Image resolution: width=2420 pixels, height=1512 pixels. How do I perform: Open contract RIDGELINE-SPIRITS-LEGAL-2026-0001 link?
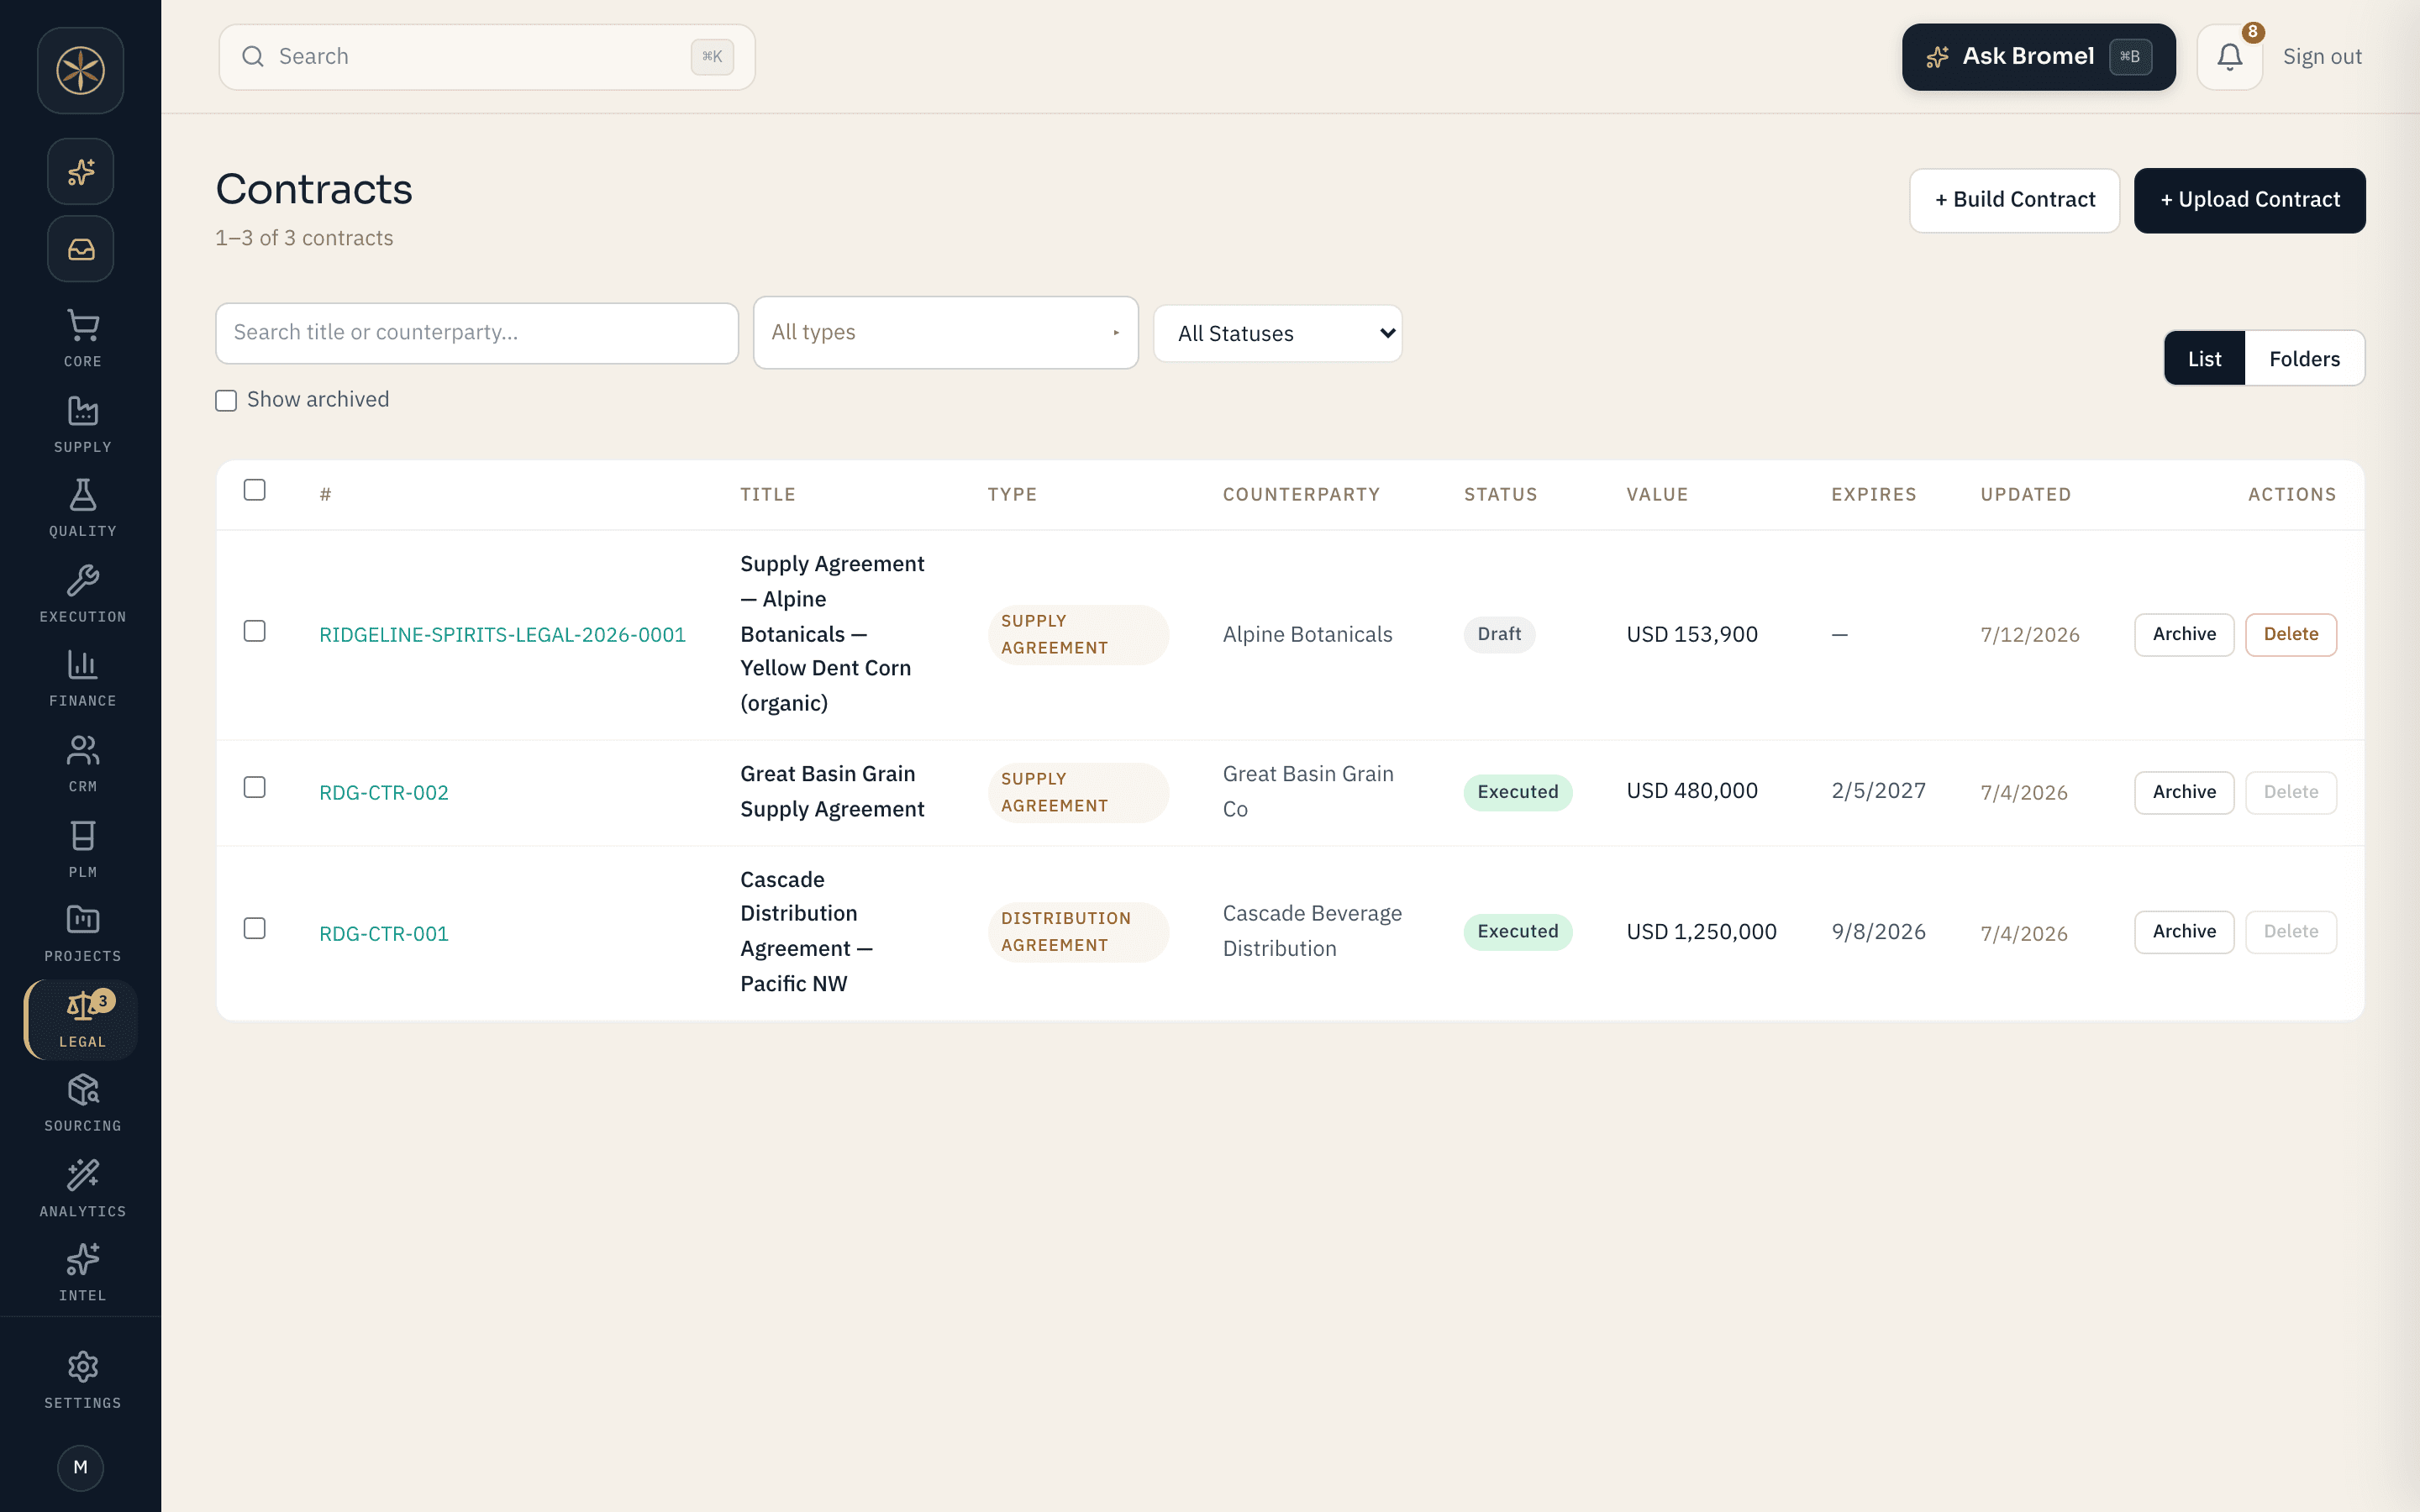[x=502, y=635]
